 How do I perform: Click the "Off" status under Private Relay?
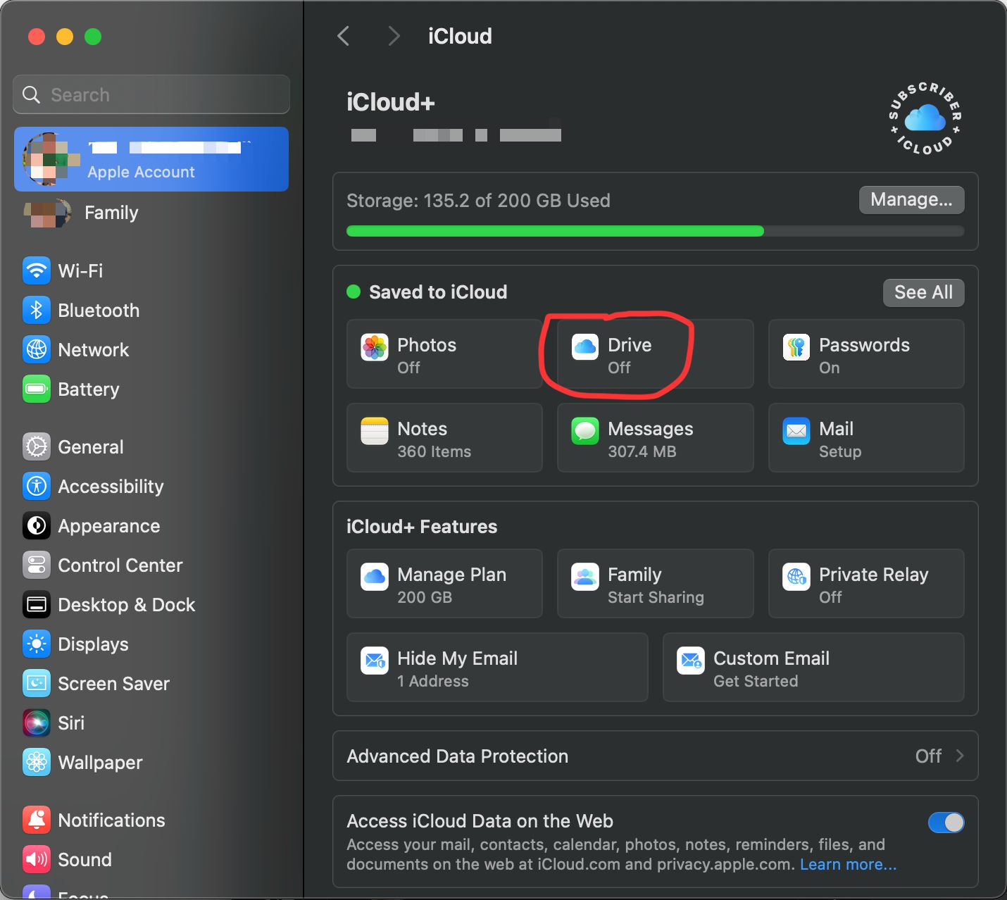(x=830, y=597)
